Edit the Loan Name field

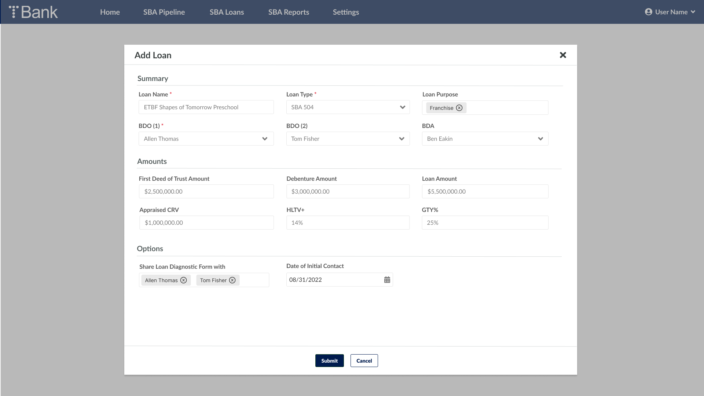(x=206, y=107)
